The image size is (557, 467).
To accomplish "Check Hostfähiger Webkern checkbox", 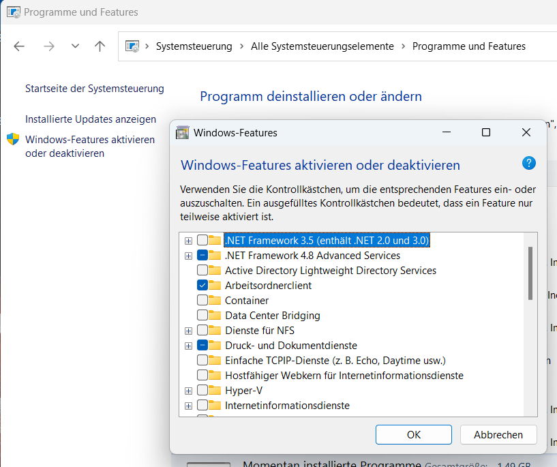I will [202, 376].
